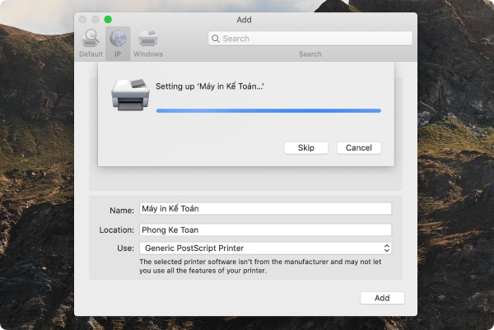Click the 'Search' label under search field
The image size is (494, 330).
[x=310, y=54]
